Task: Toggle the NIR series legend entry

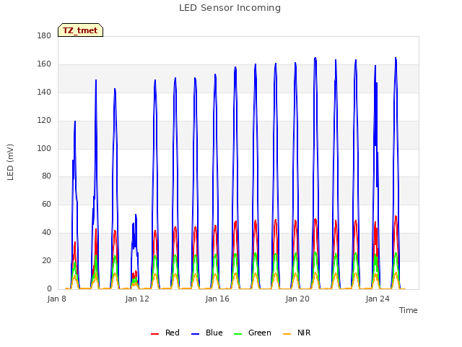Action: click(297, 333)
